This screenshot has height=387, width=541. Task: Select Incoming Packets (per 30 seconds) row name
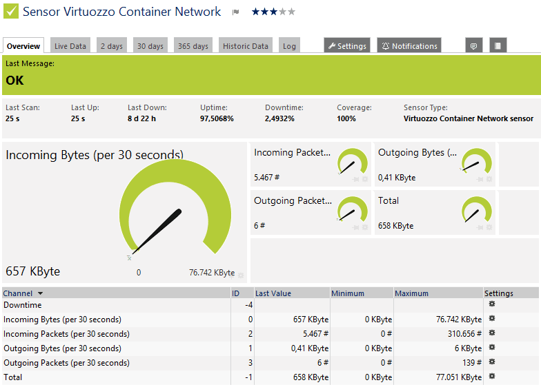tap(66, 334)
